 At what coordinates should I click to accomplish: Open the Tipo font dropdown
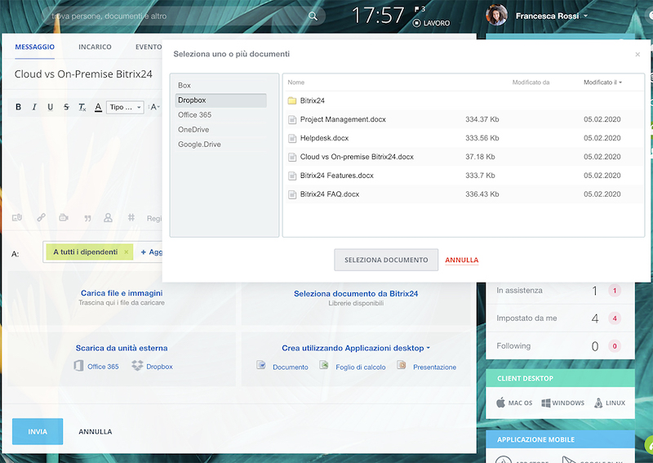coord(126,107)
